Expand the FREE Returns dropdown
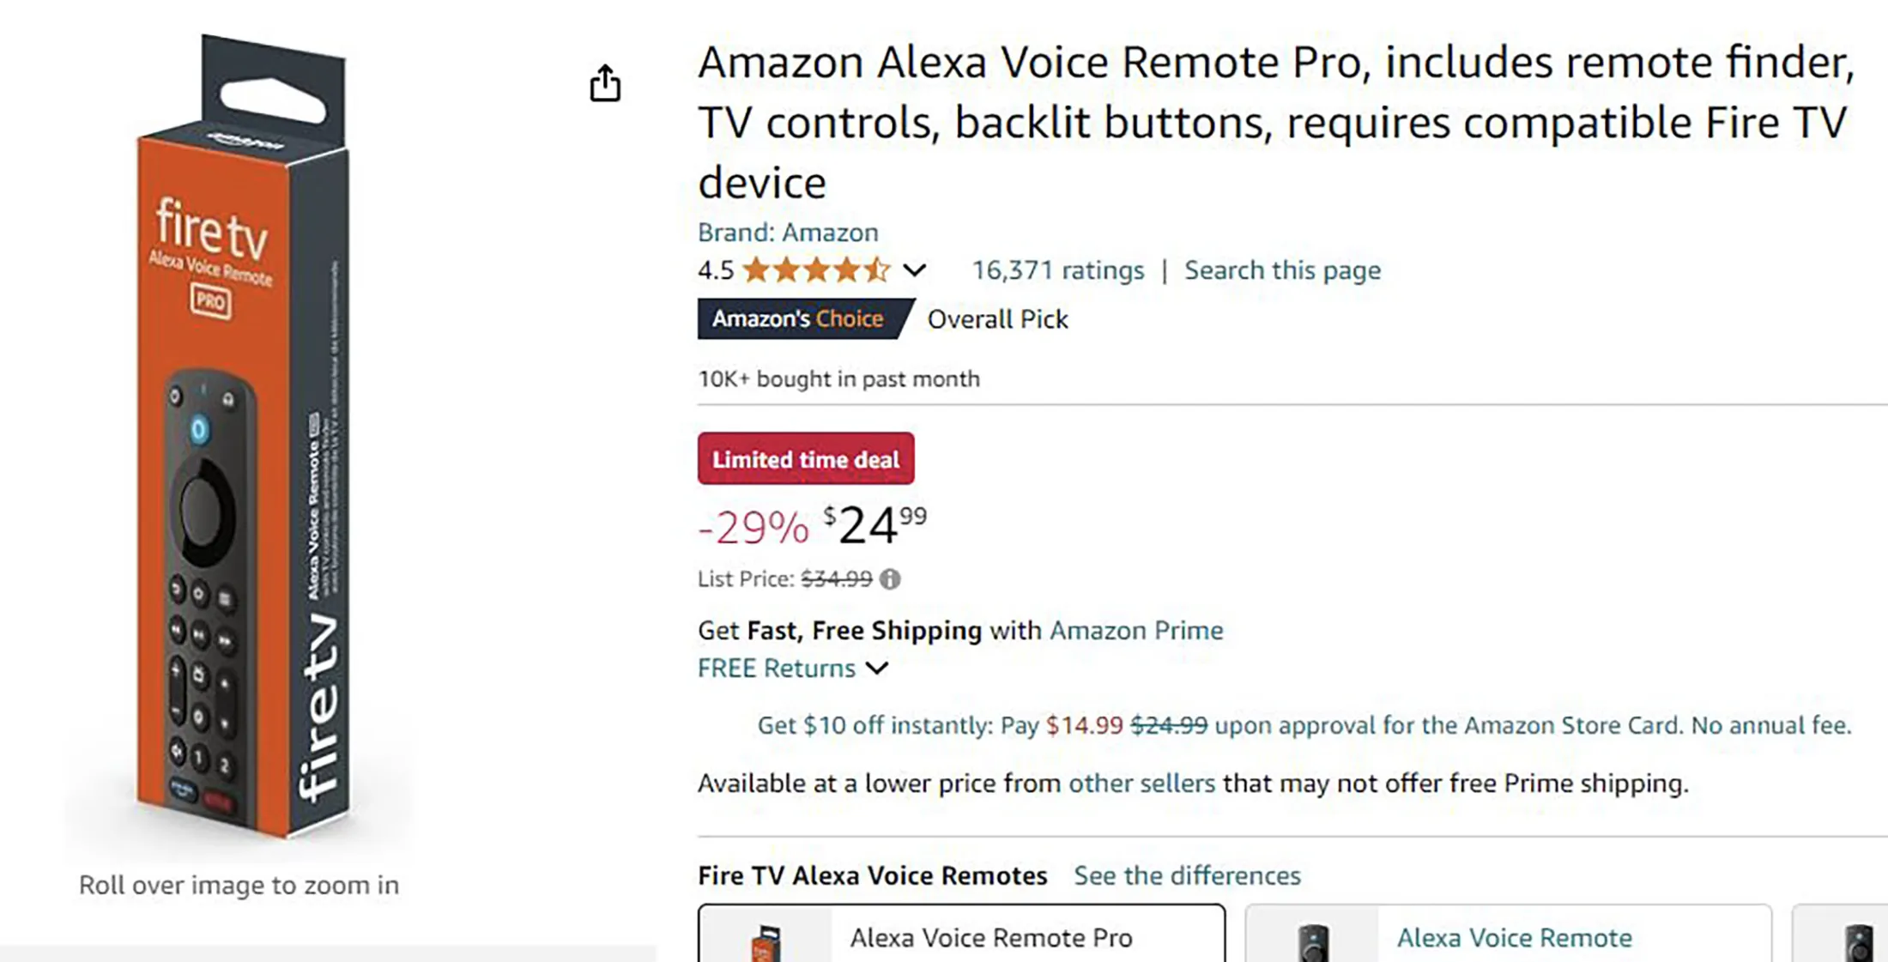The height and width of the screenshot is (962, 1888). [877, 669]
